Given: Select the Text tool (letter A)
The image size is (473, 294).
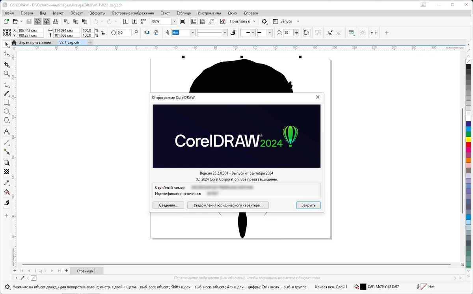Looking at the screenshot, I should point(6,131).
